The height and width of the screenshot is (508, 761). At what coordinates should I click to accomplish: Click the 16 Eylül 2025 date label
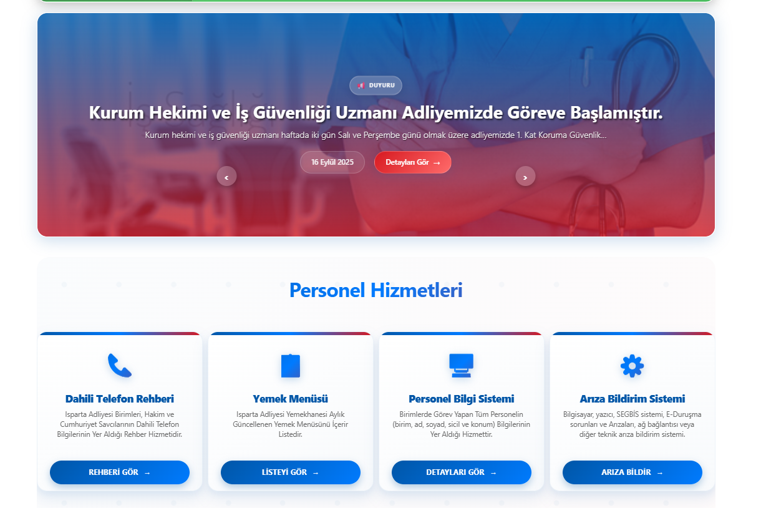pos(332,162)
